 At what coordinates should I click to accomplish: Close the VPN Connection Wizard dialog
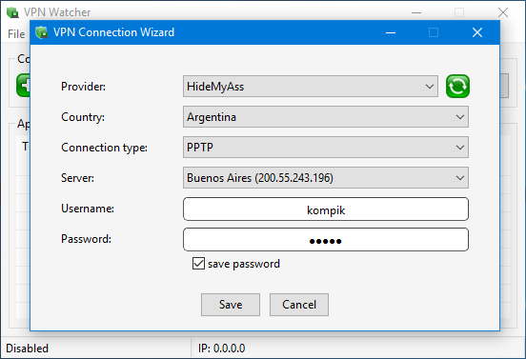(477, 32)
